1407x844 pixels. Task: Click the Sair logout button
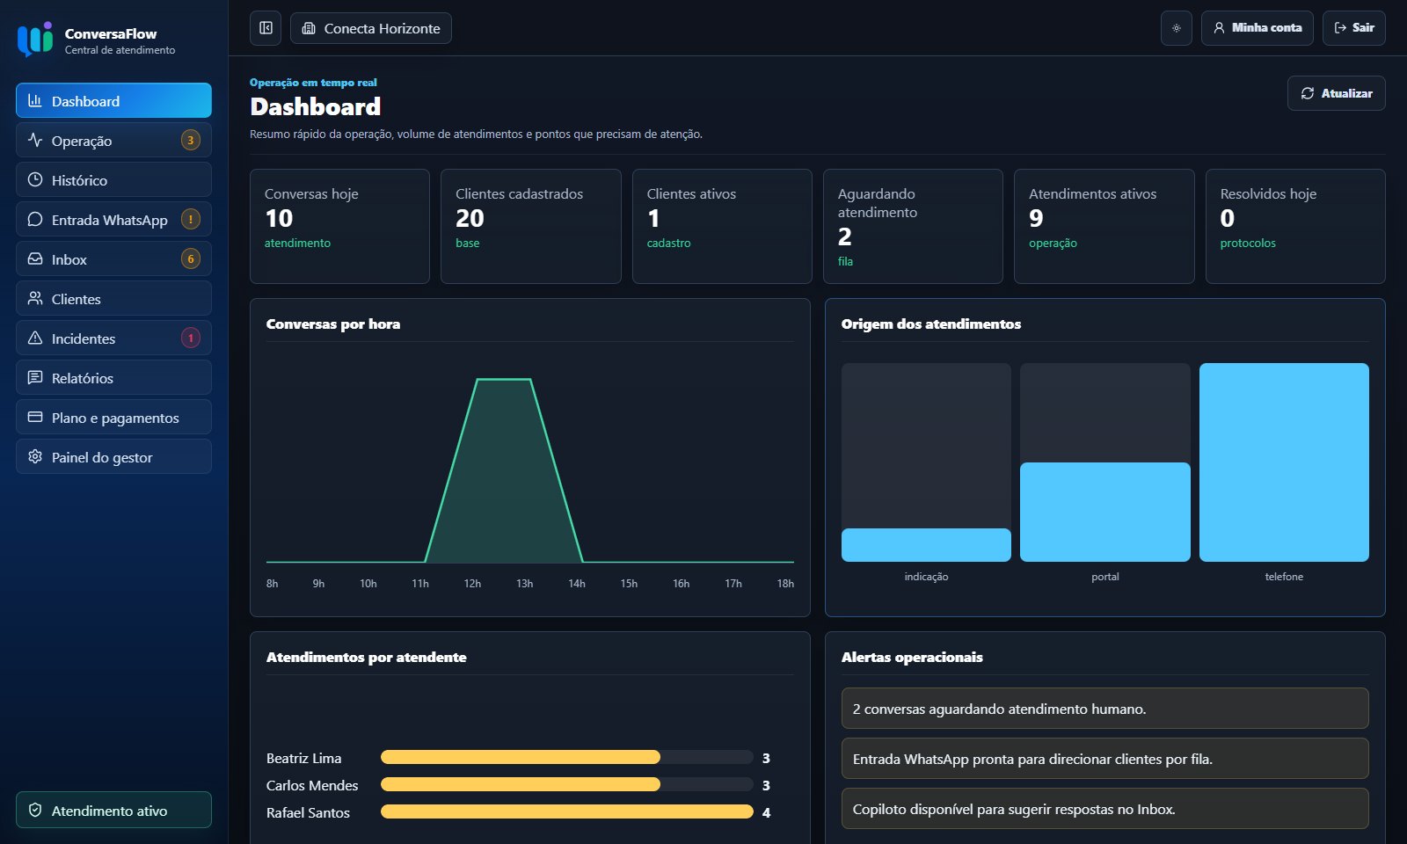click(1354, 28)
